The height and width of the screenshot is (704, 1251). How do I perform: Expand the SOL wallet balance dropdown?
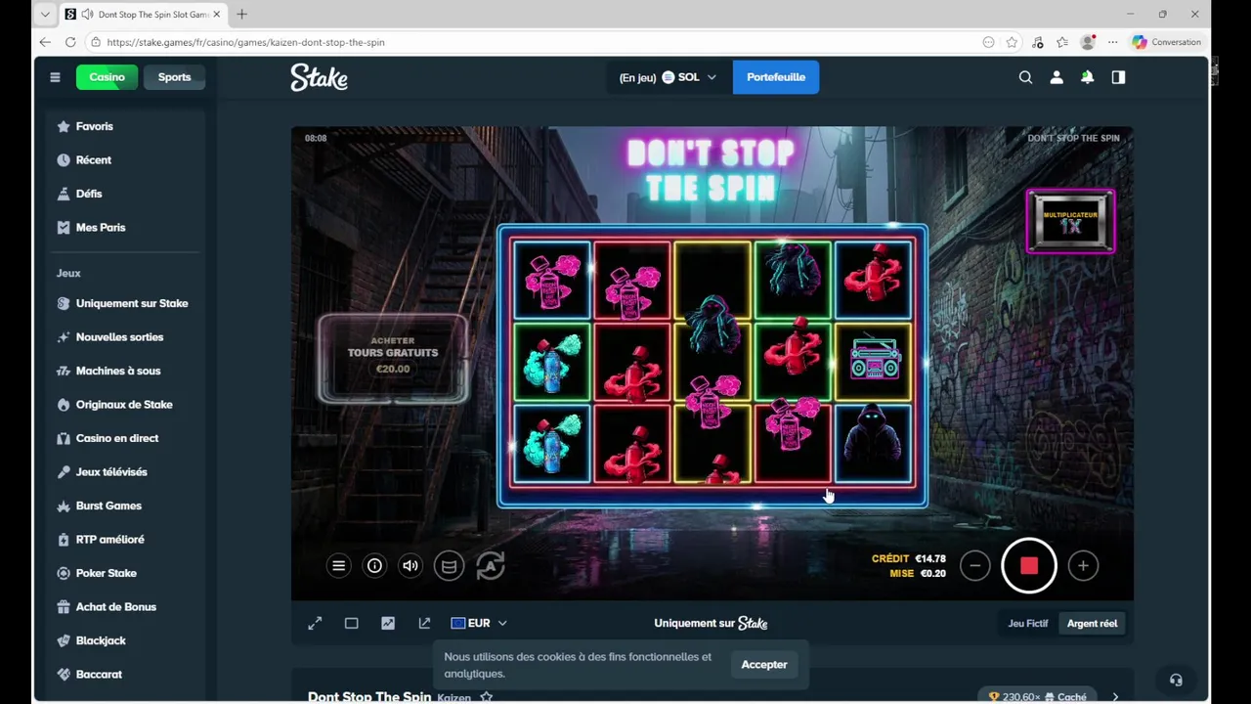(668, 77)
